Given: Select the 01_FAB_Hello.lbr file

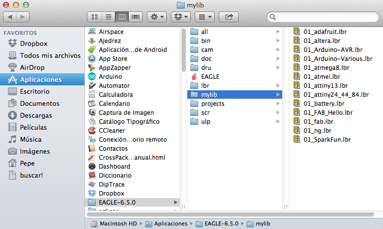Looking at the screenshot, I should click(323, 113).
